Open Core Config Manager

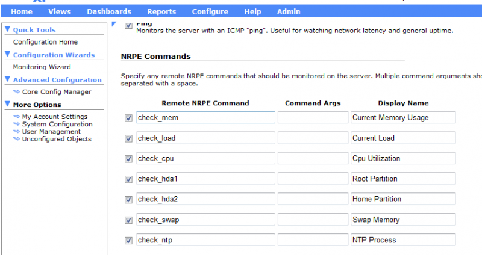[57, 92]
